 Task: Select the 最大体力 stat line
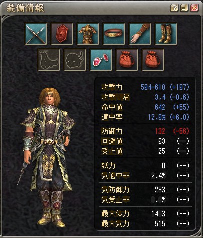pos(145,214)
